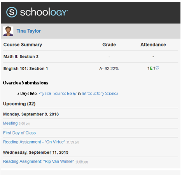Open Reading Assignment "On Virtue" link
The image size is (182, 175).
pyautogui.click(x=34, y=142)
